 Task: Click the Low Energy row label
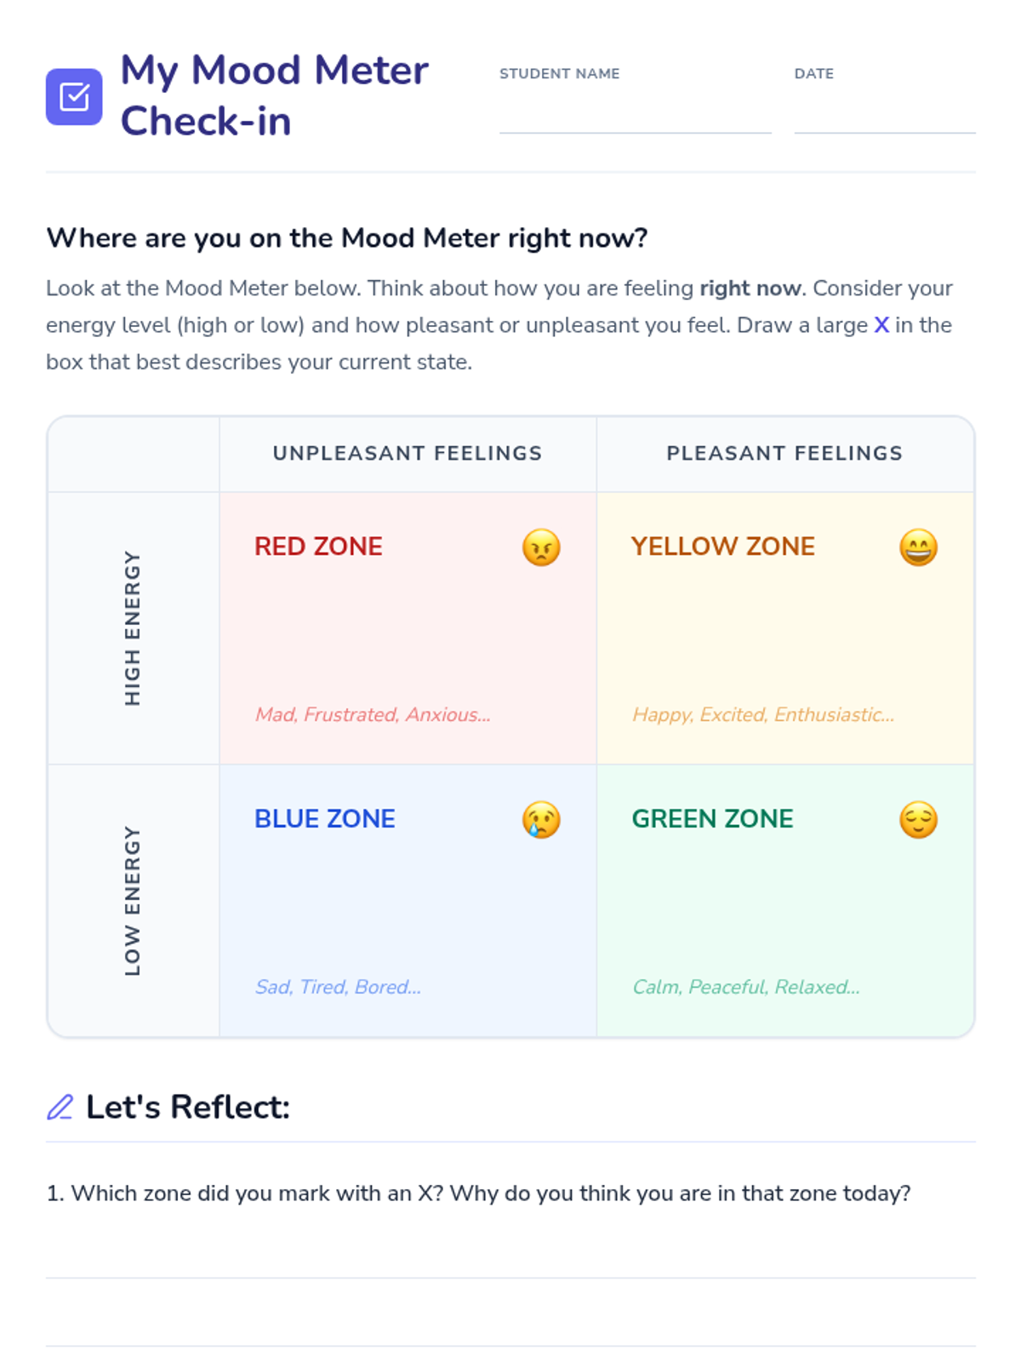[133, 901]
